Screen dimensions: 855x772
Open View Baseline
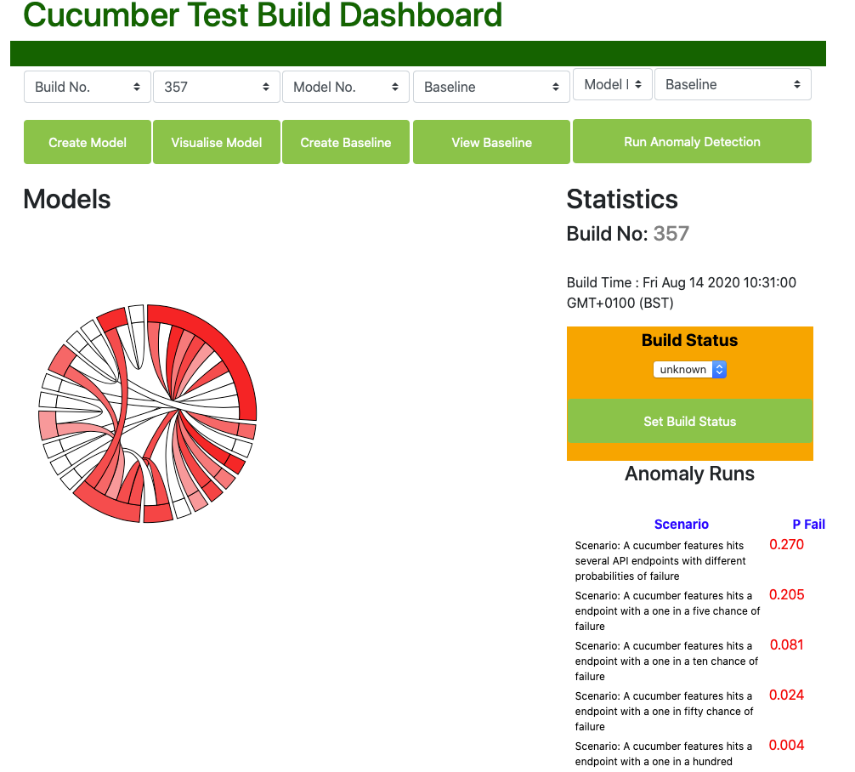coord(491,142)
